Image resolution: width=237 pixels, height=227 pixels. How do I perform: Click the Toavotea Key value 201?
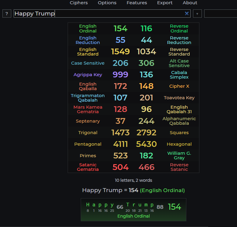[146, 98]
